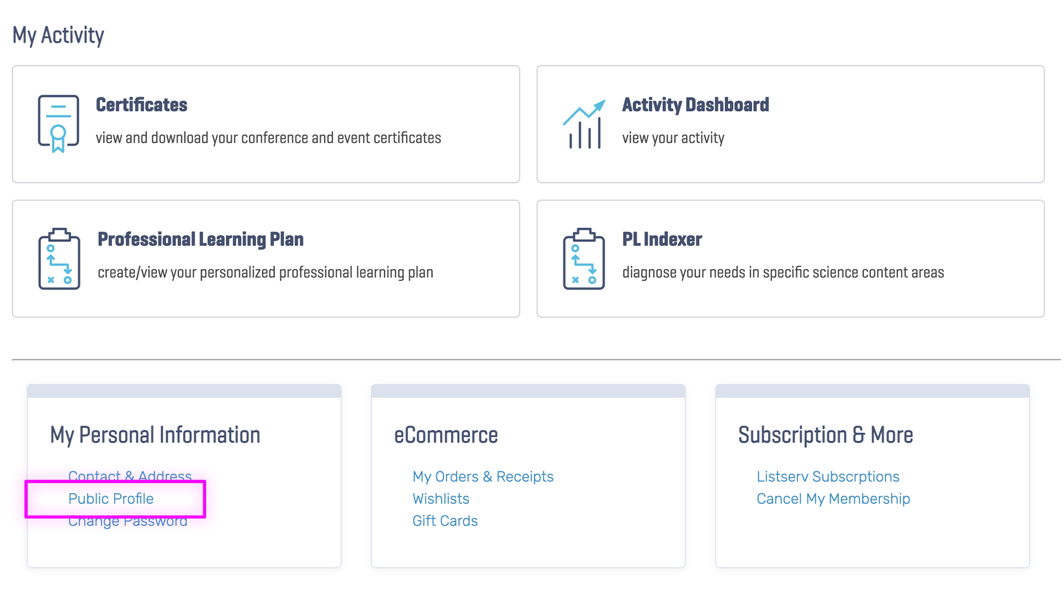Open the Wishlists link
This screenshot has width=1064, height=599.
(441, 499)
